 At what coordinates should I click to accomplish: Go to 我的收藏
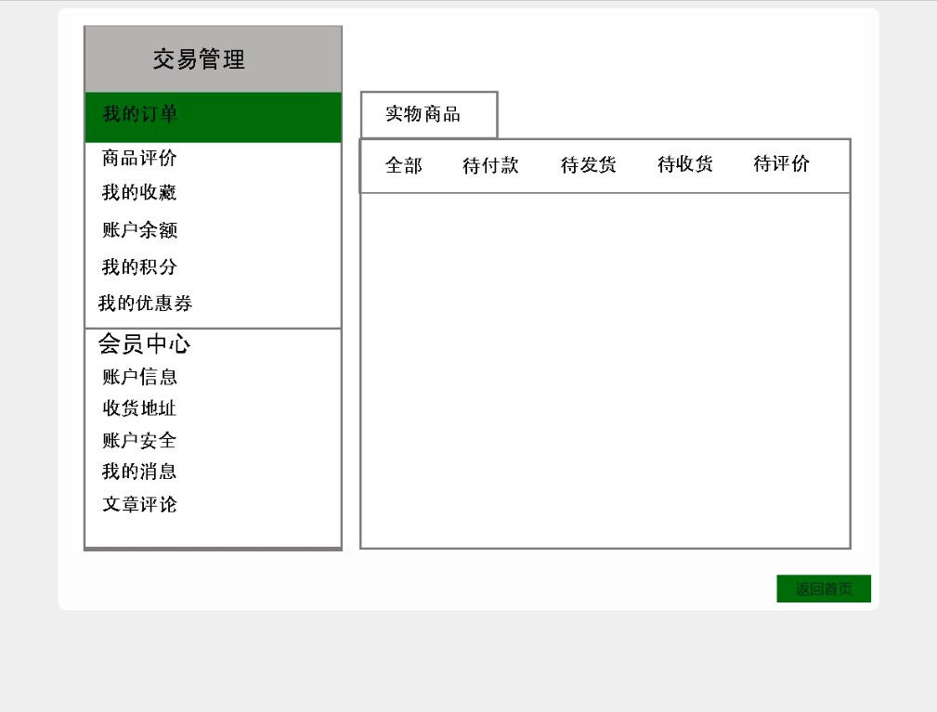tap(139, 193)
